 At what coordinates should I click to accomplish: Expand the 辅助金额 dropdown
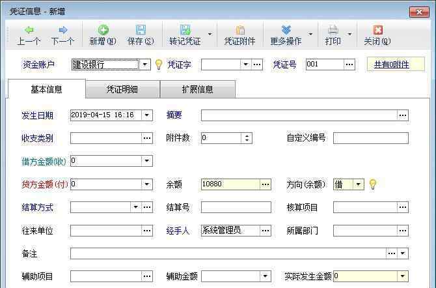tap(266, 276)
